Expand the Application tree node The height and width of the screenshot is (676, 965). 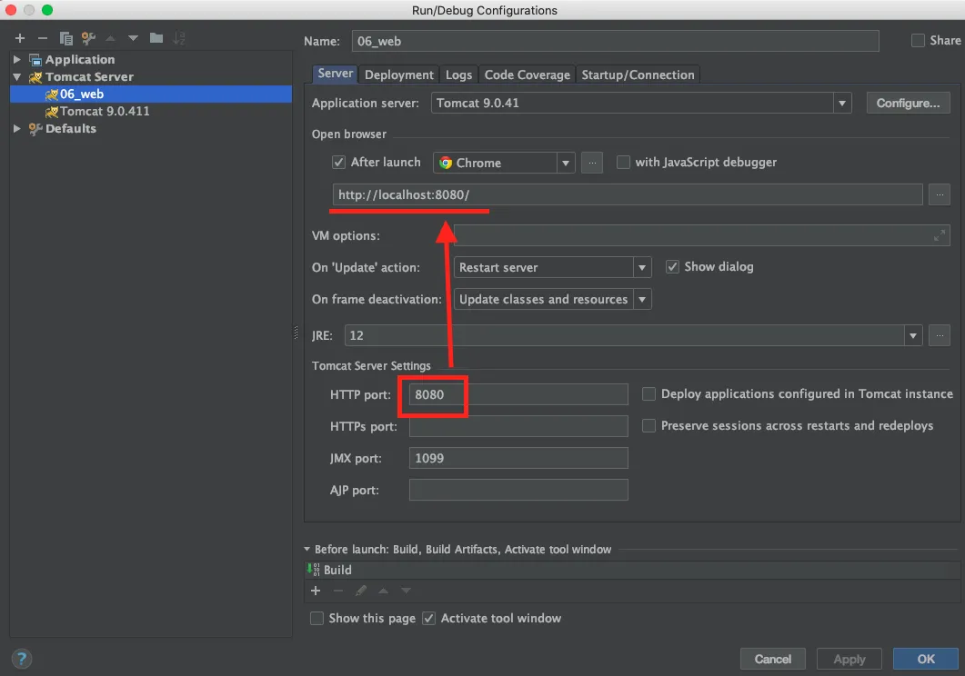click(17, 60)
